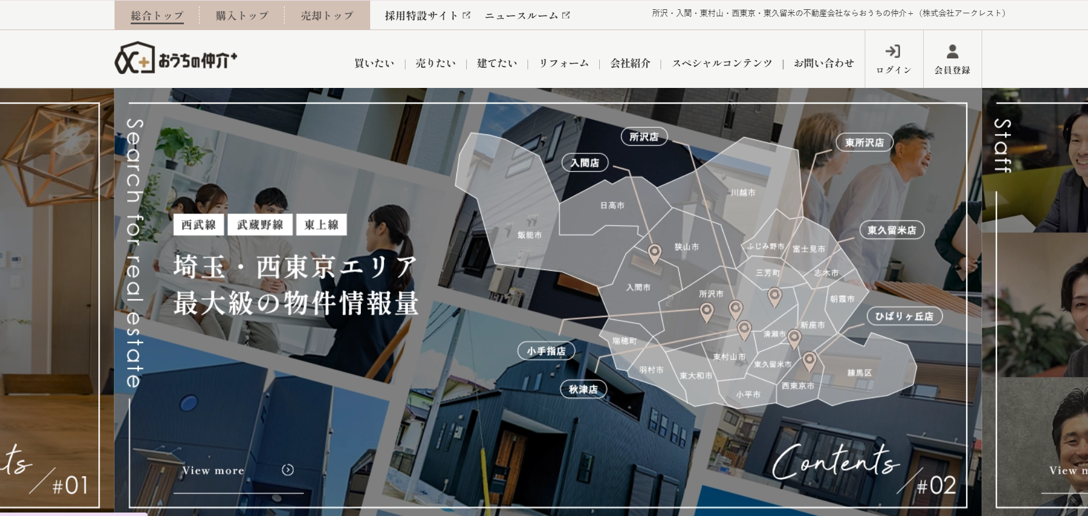This screenshot has width=1088, height=516.
Task: Click the 日高市 area on the map
Action: 612,205
